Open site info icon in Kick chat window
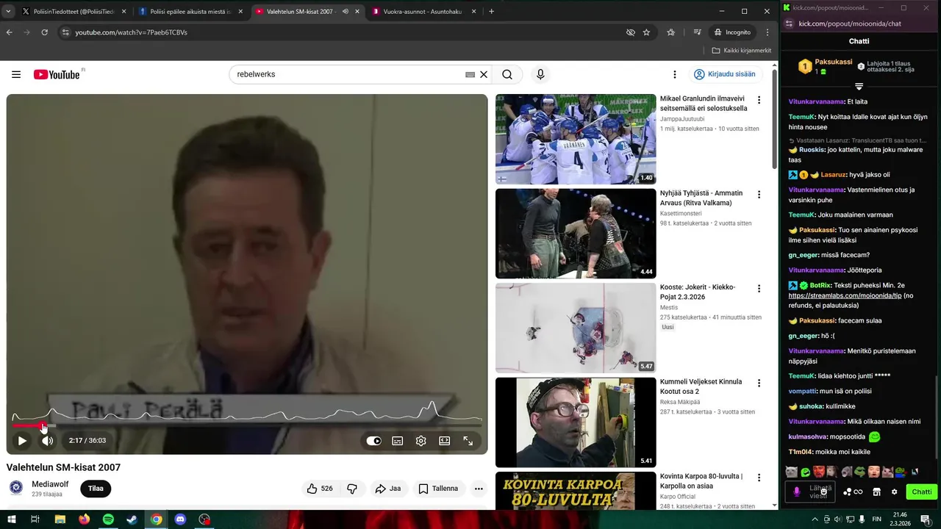This screenshot has width=941, height=529. pos(788,24)
